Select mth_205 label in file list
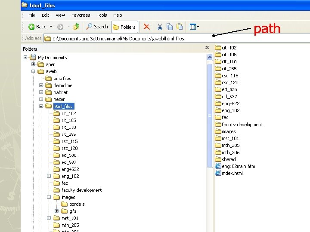The width and height of the screenshot is (310, 232). (230, 145)
